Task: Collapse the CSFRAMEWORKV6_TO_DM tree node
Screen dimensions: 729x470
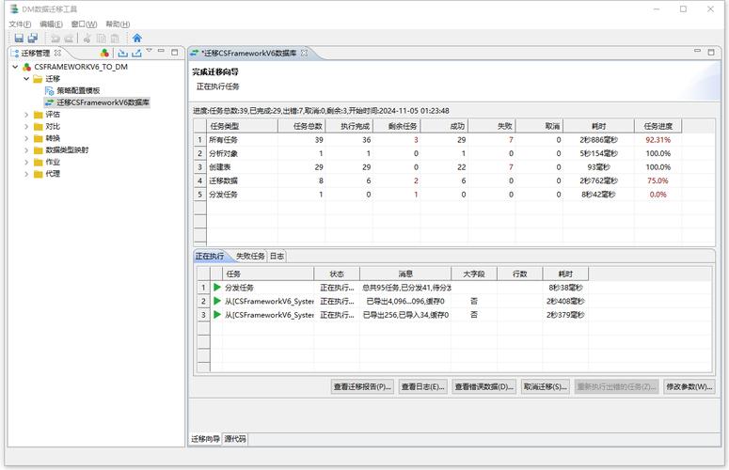Action: 15,67
